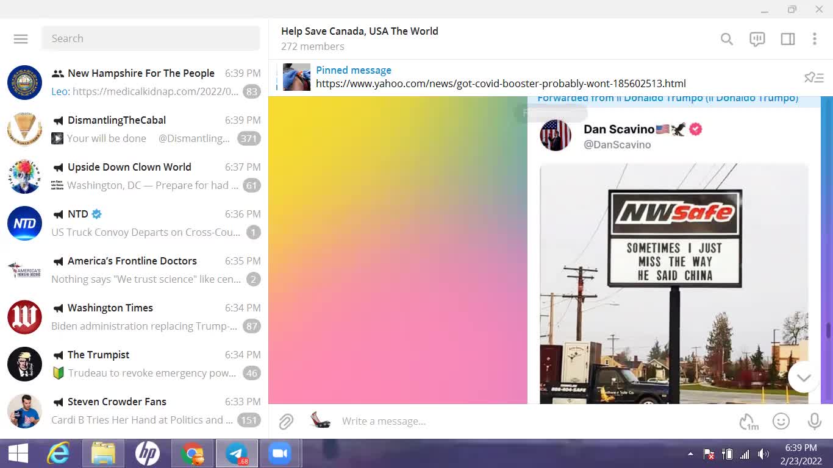
Task: Open the chat discussion comments icon
Action: 757,39
